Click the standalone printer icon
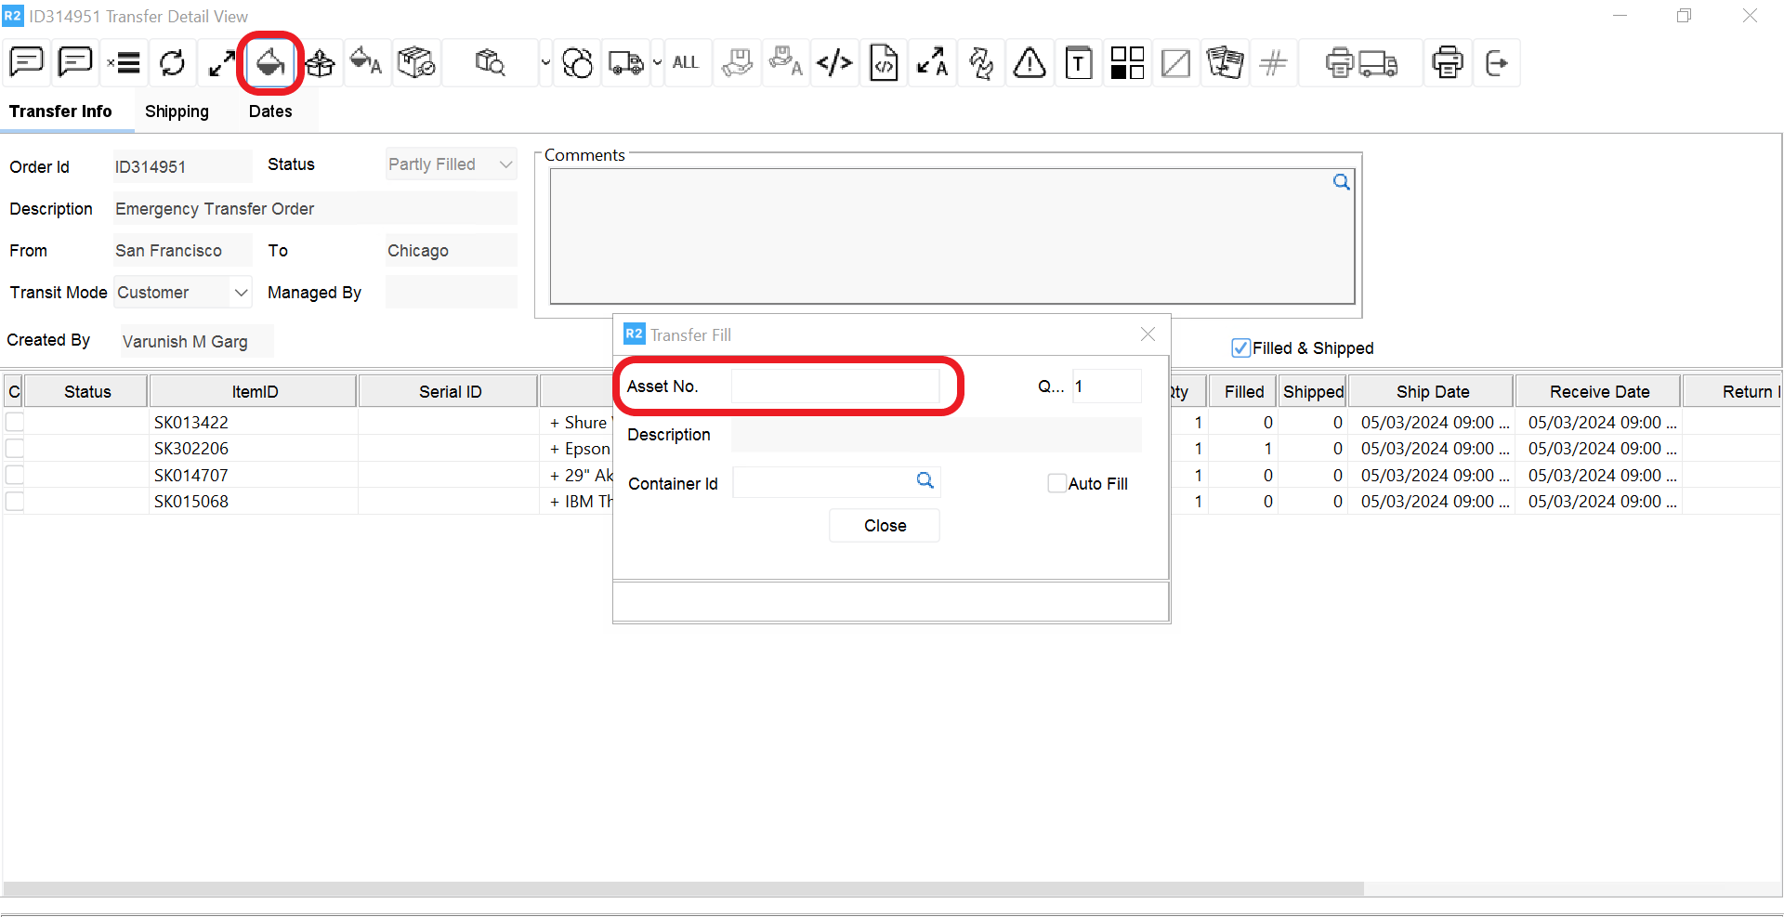This screenshot has width=1784, height=917. [1447, 63]
